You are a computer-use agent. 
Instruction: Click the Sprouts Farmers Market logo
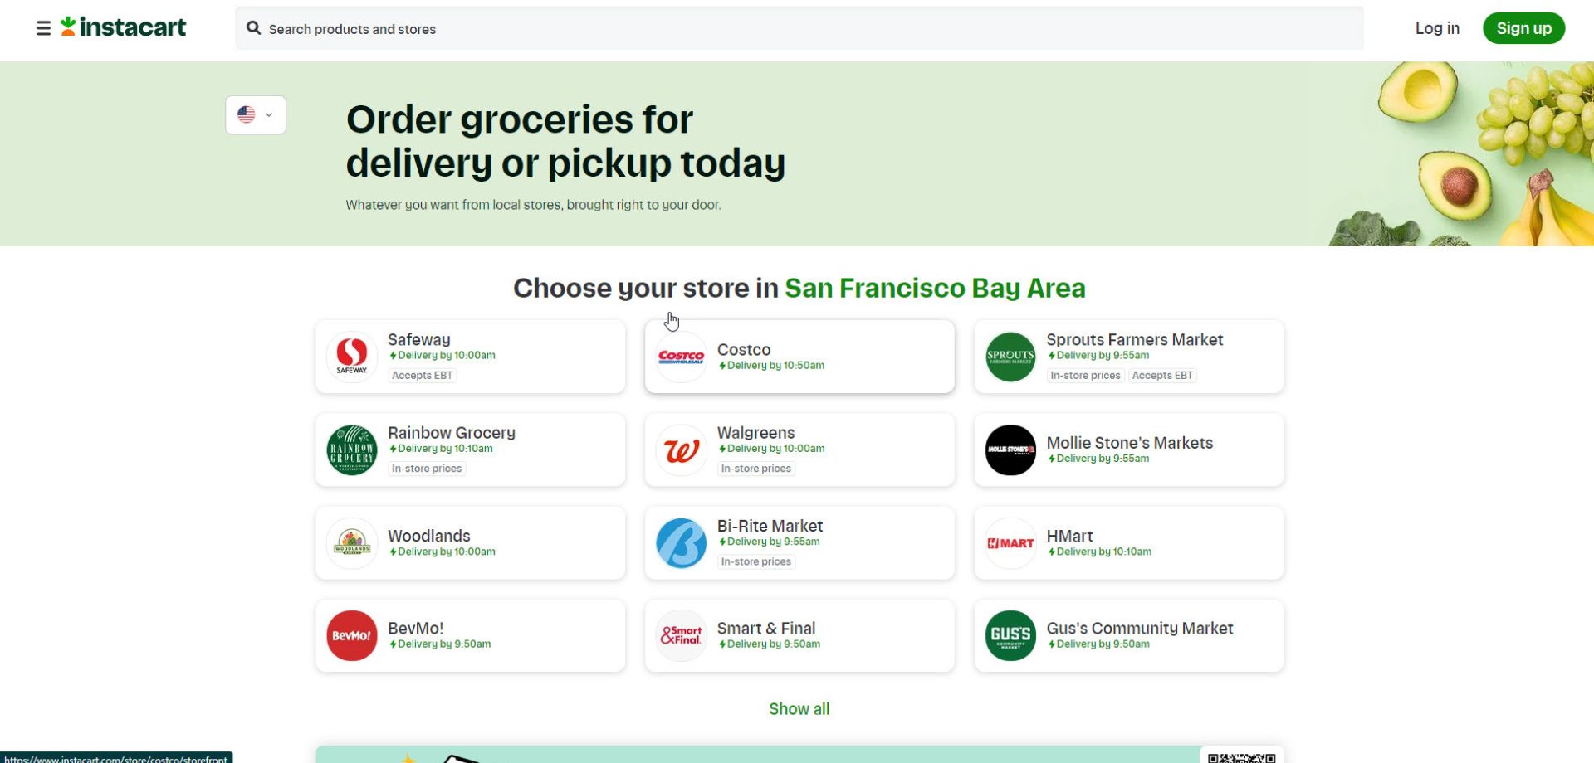coord(1010,356)
